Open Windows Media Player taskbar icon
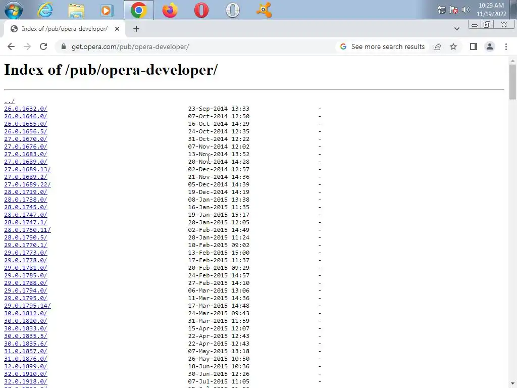Screen dimensions: 517x388 pos(107,10)
